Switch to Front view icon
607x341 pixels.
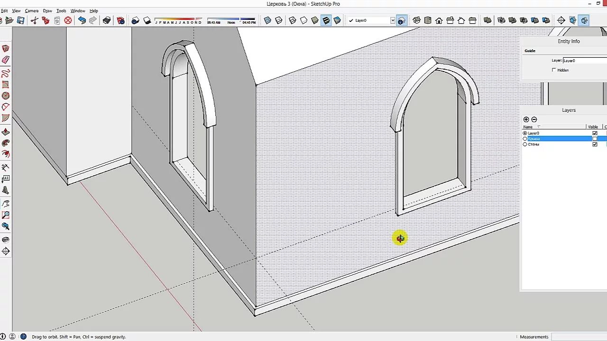(x=439, y=20)
